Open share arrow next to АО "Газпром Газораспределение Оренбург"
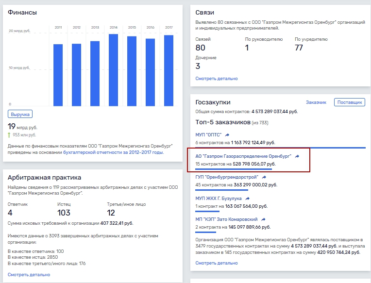371x283 pixels. point(297,156)
